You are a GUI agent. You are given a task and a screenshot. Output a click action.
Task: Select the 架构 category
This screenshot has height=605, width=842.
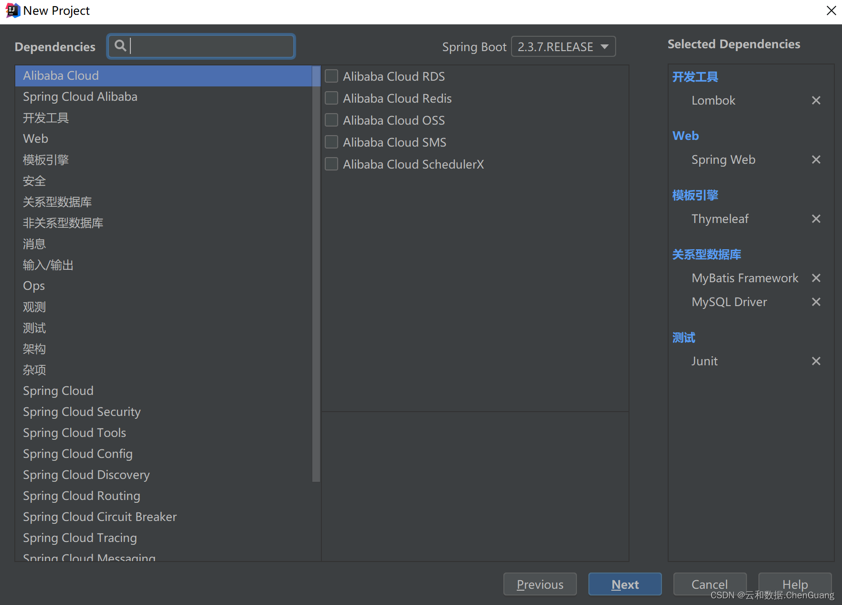tap(164, 349)
